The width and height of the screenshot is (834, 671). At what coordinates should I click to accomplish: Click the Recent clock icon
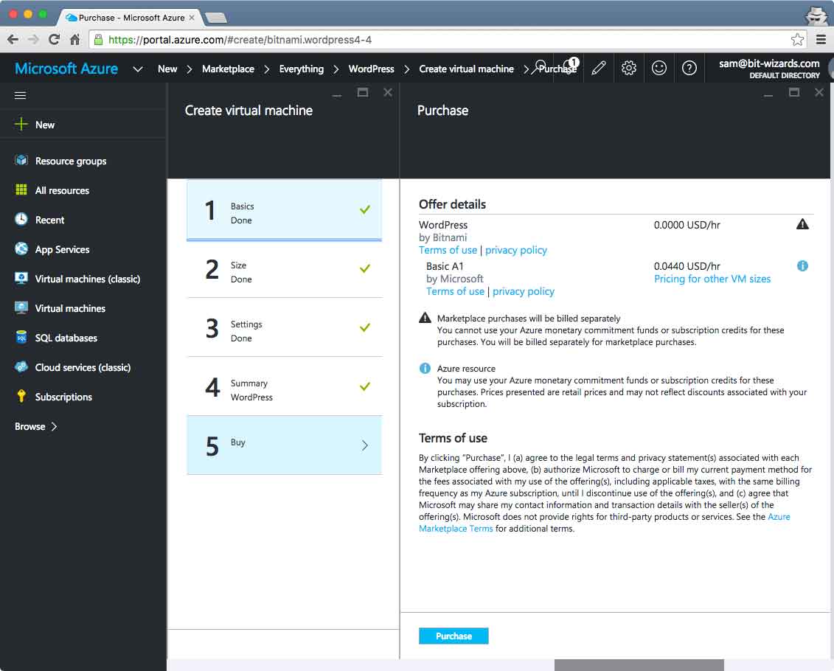(x=21, y=219)
